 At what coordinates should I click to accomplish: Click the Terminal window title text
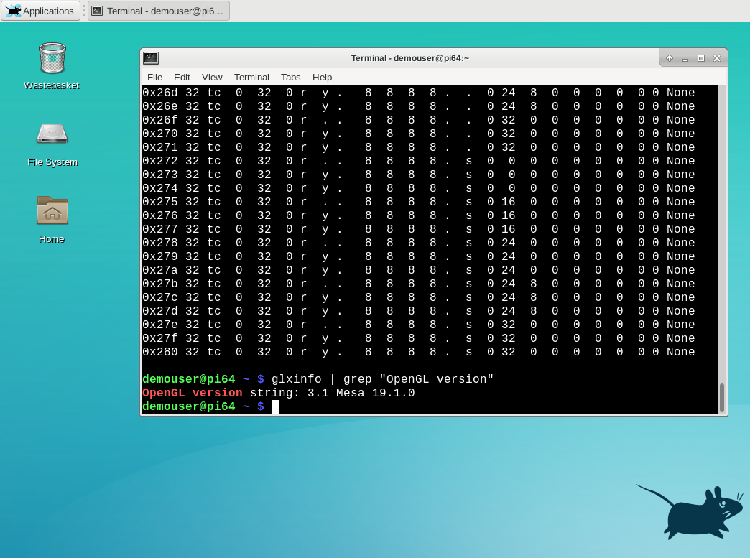click(410, 58)
